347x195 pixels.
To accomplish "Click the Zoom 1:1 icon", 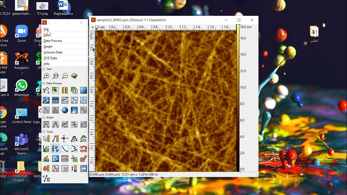I will tap(56, 76).
